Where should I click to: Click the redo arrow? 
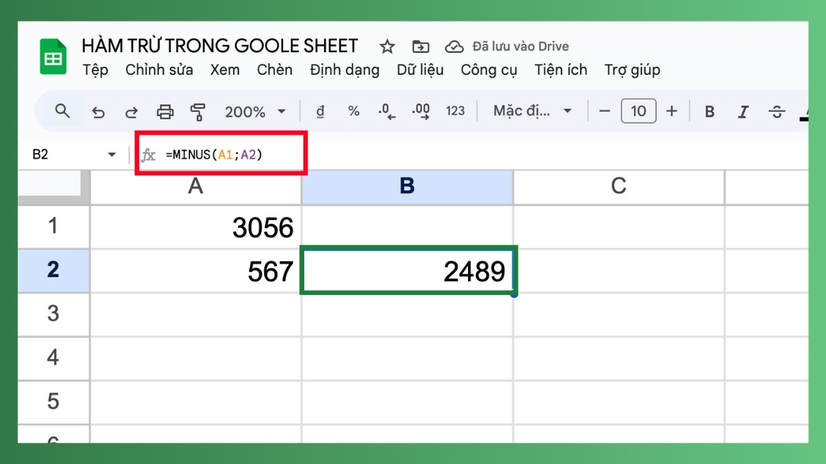coord(131,111)
